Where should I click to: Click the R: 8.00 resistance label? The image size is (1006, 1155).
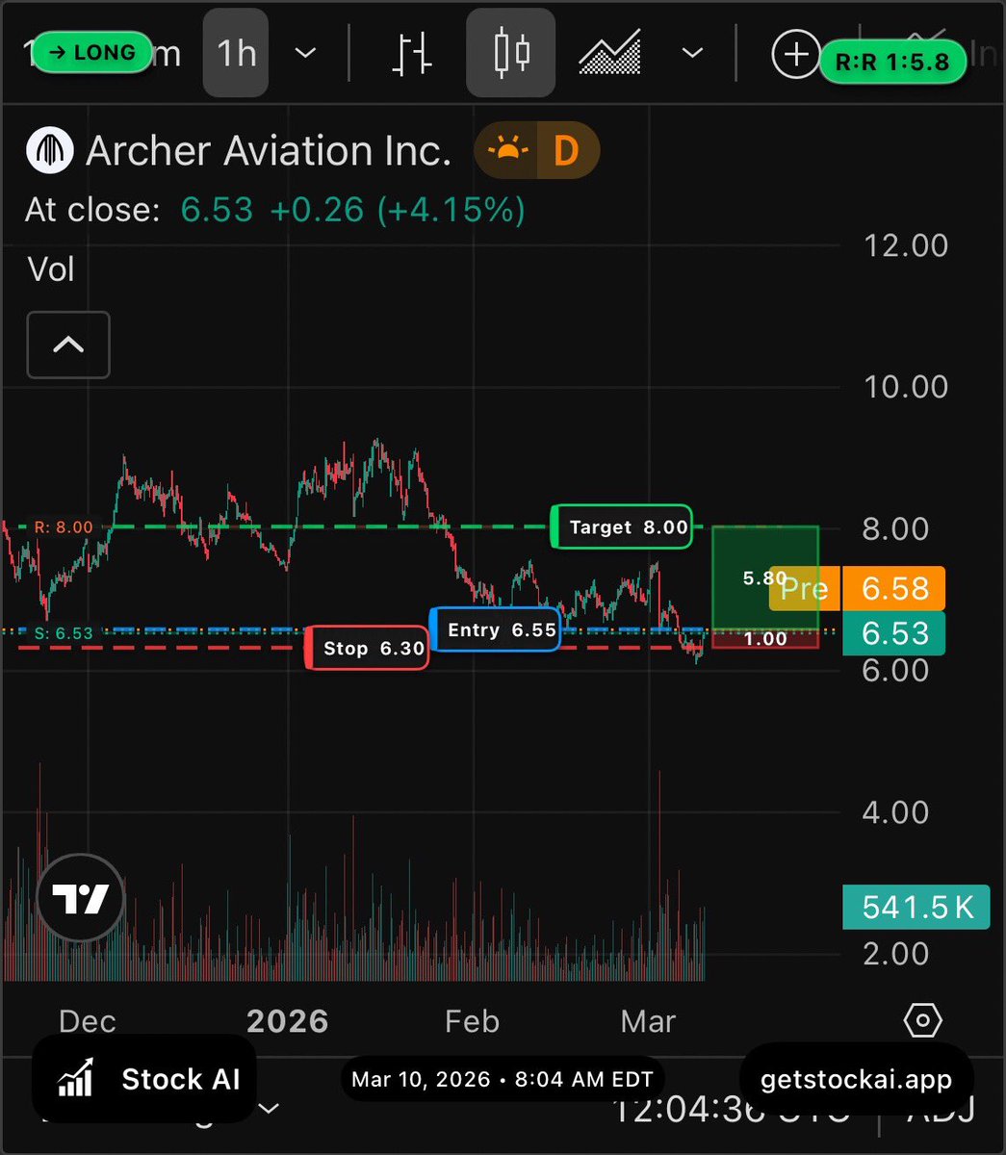pos(64,527)
